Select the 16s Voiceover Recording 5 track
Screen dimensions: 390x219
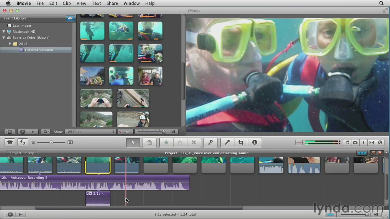pyautogui.click(x=95, y=183)
